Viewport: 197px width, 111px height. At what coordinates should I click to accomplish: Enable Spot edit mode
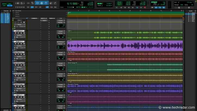tap(10, 4)
